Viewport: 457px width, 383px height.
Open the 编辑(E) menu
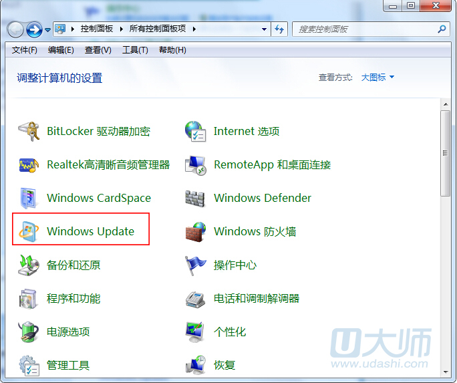(x=61, y=50)
